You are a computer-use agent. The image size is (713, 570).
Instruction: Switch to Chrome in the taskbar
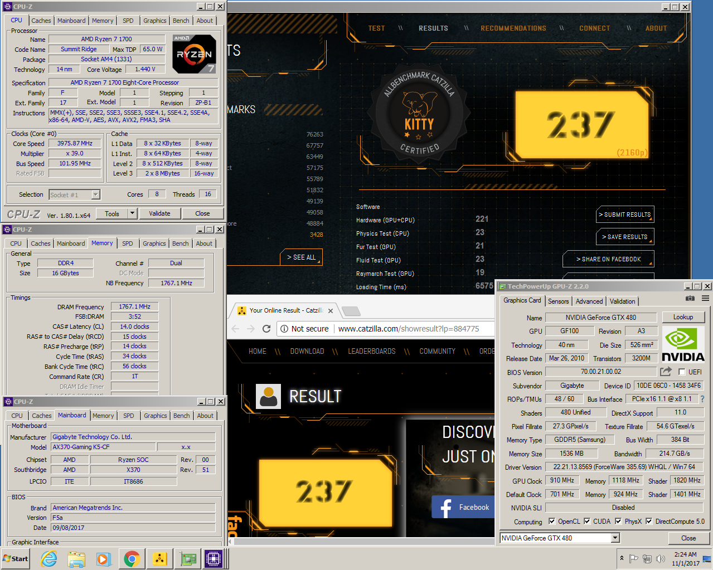pyautogui.click(x=132, y=558)
